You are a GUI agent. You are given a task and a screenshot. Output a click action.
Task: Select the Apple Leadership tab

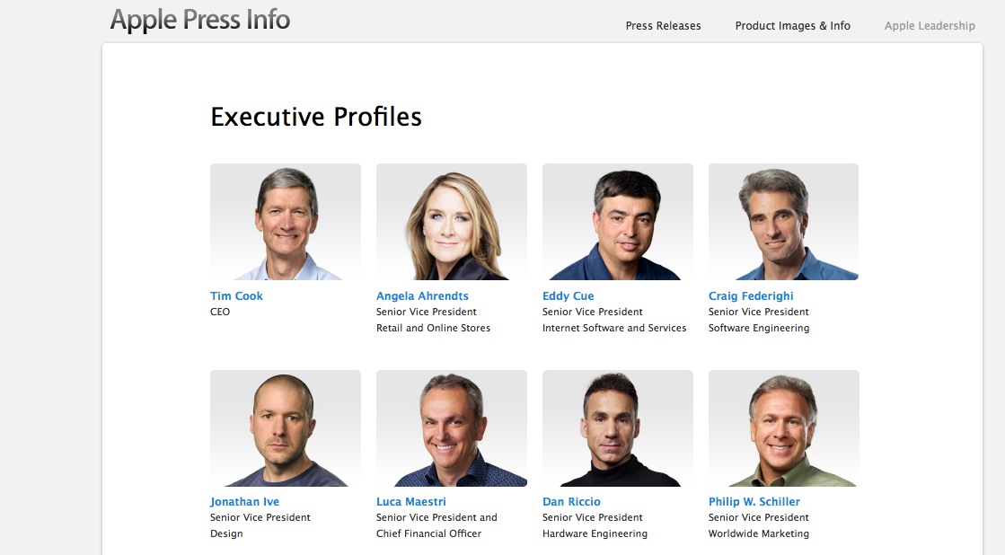coord(930,26)
